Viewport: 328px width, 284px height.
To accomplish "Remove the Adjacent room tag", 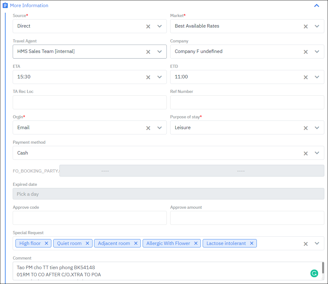I will click(x=136, y=243).
